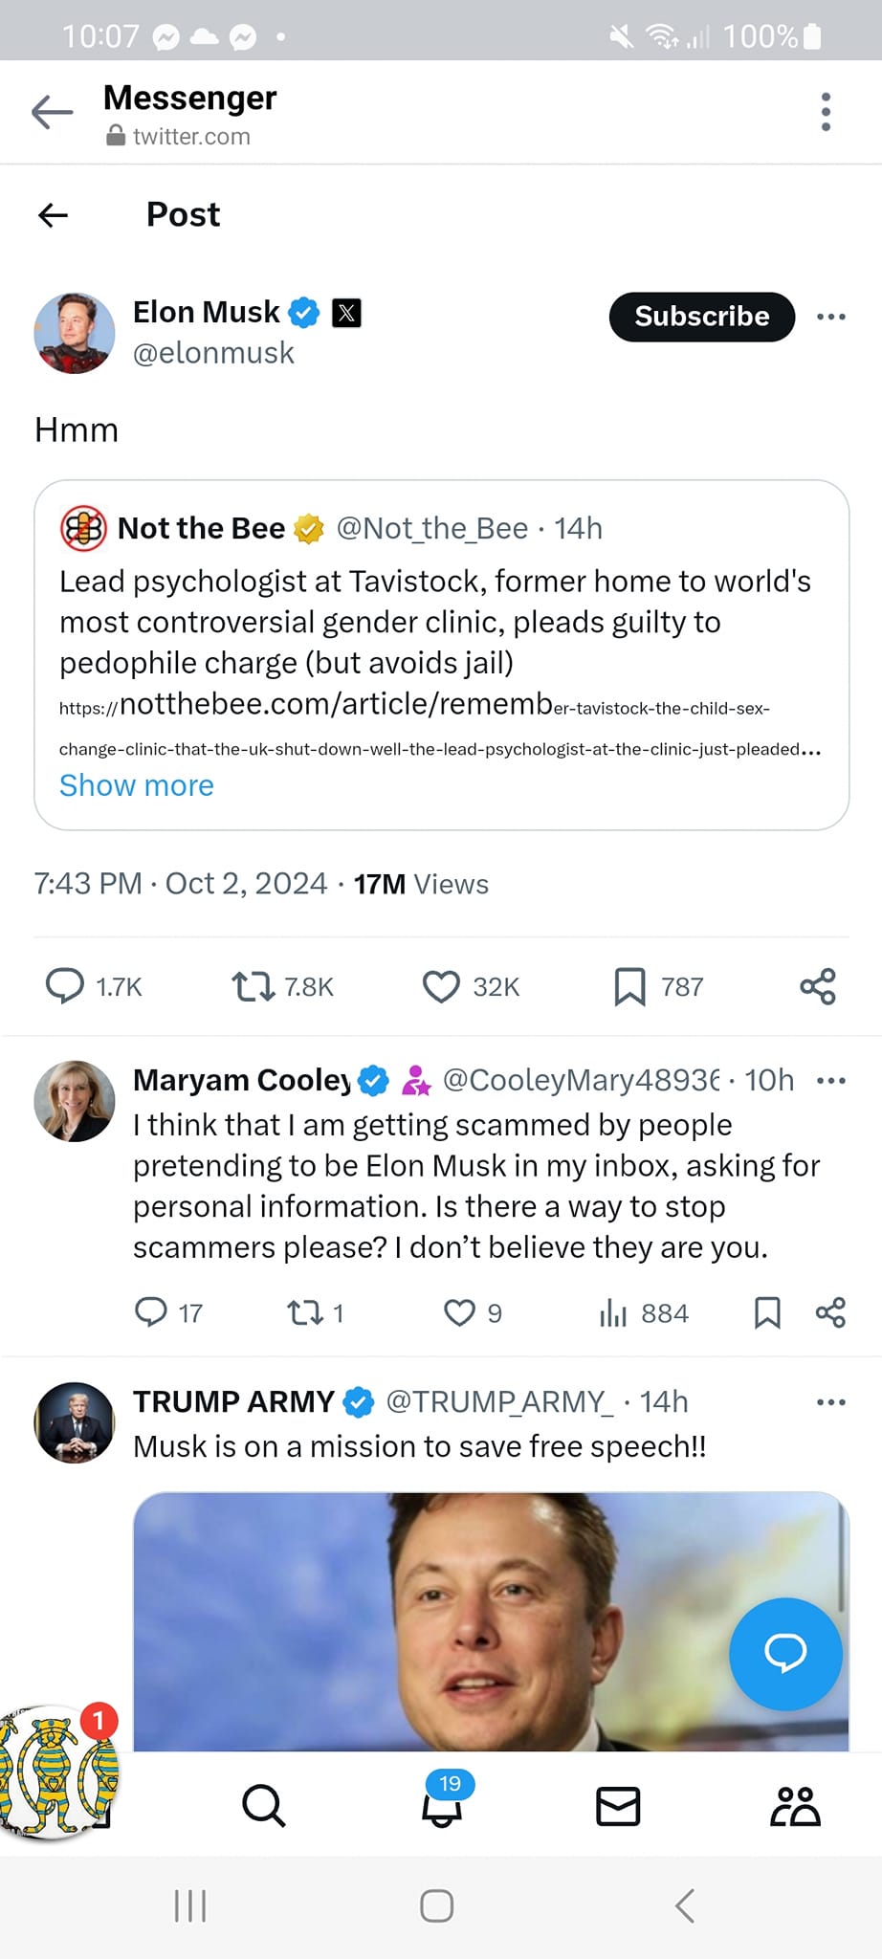
Task: Tap the blue floating compose reply button
Action: pos(785,1653)
